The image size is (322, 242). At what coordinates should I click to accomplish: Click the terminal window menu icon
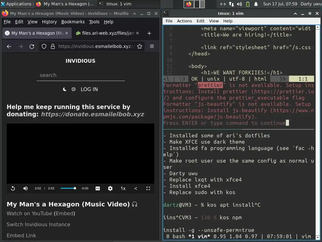click(166, 13)
